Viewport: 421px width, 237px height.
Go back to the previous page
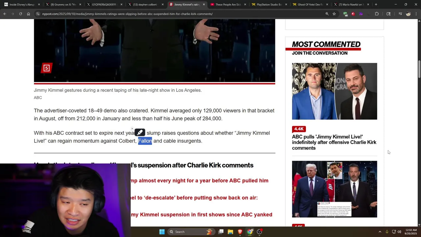5,14
